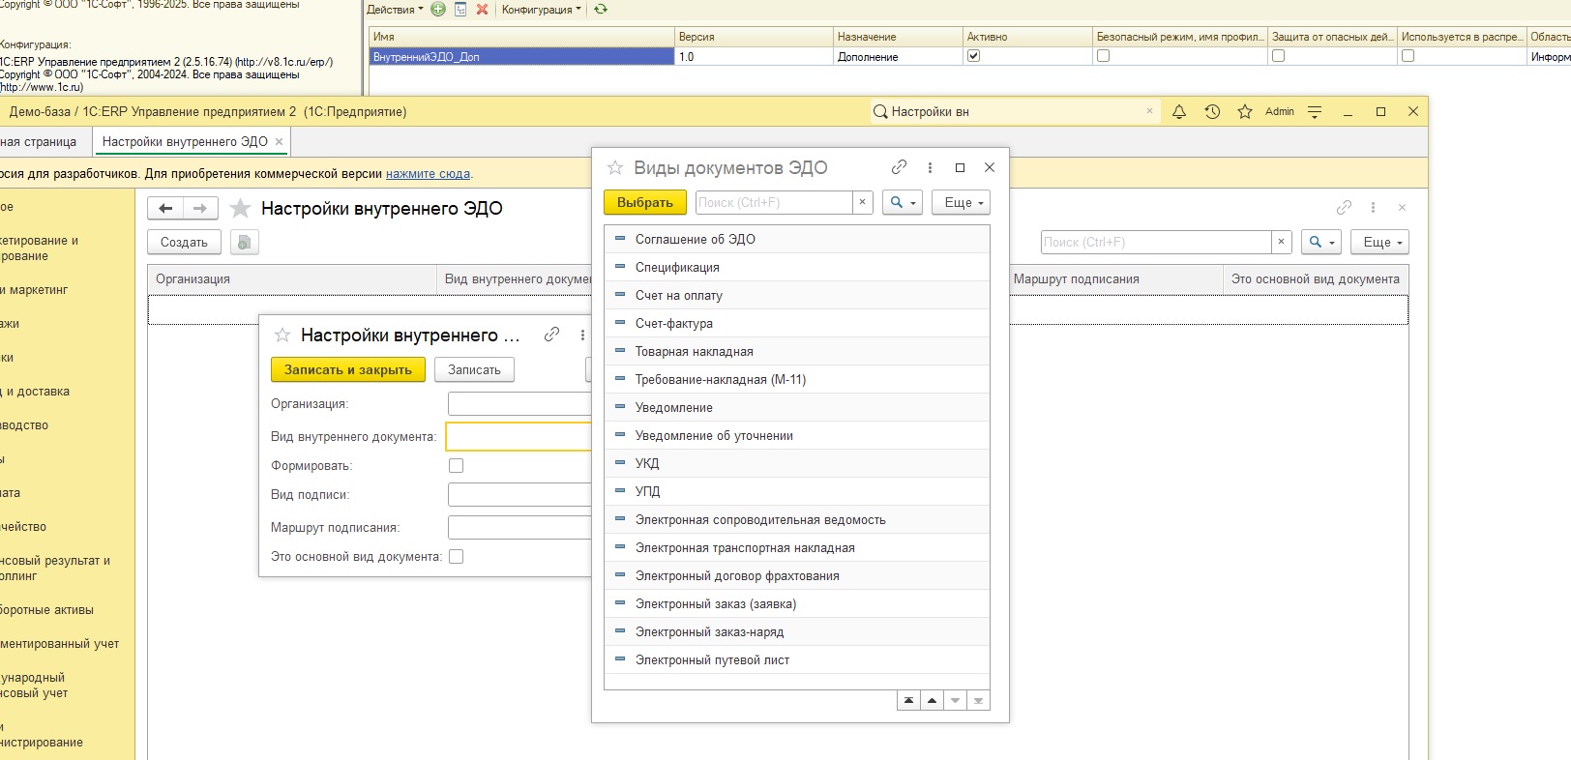The image size is (1571, 760).
Task: Open the оборотные активы sidebar section
Action: tap(46, 610)
